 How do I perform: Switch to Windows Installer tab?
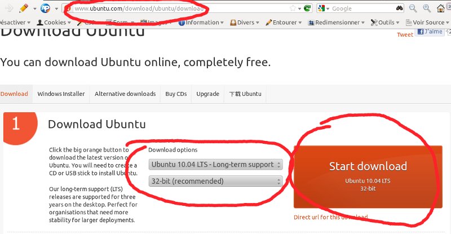click(x=61, y=94)
